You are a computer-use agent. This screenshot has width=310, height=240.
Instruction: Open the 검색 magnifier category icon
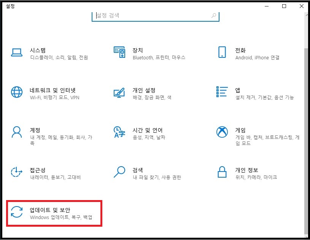click(119, 172)
